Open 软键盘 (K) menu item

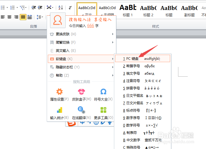(81, 59)
